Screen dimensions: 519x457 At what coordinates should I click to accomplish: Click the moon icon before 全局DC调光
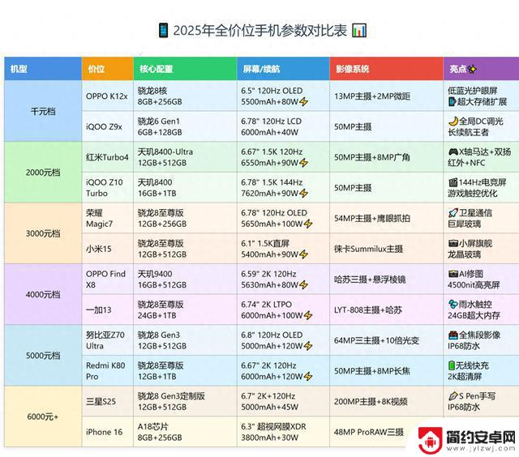453,122
